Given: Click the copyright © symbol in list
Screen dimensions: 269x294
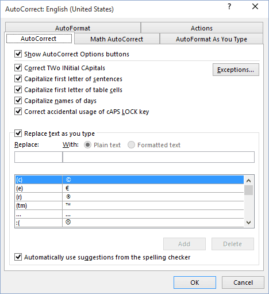Looking at the screenshot, I should 68,180.
